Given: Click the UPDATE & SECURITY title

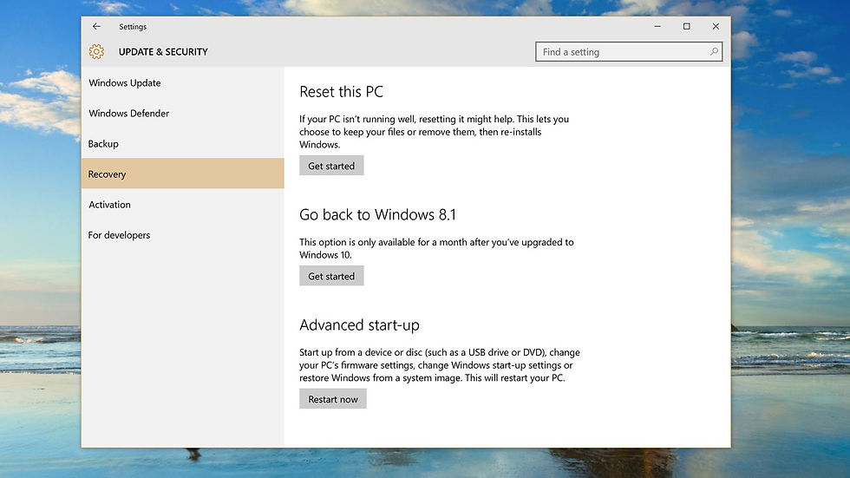Looking at the screenshot, I should pyautogui.click(x=163, y=51).
